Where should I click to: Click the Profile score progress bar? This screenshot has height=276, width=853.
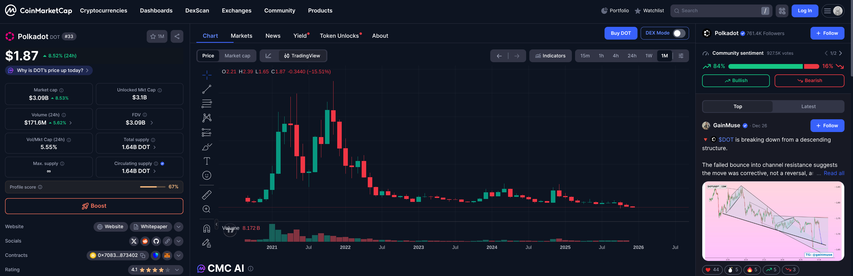[x=152, y=187]
